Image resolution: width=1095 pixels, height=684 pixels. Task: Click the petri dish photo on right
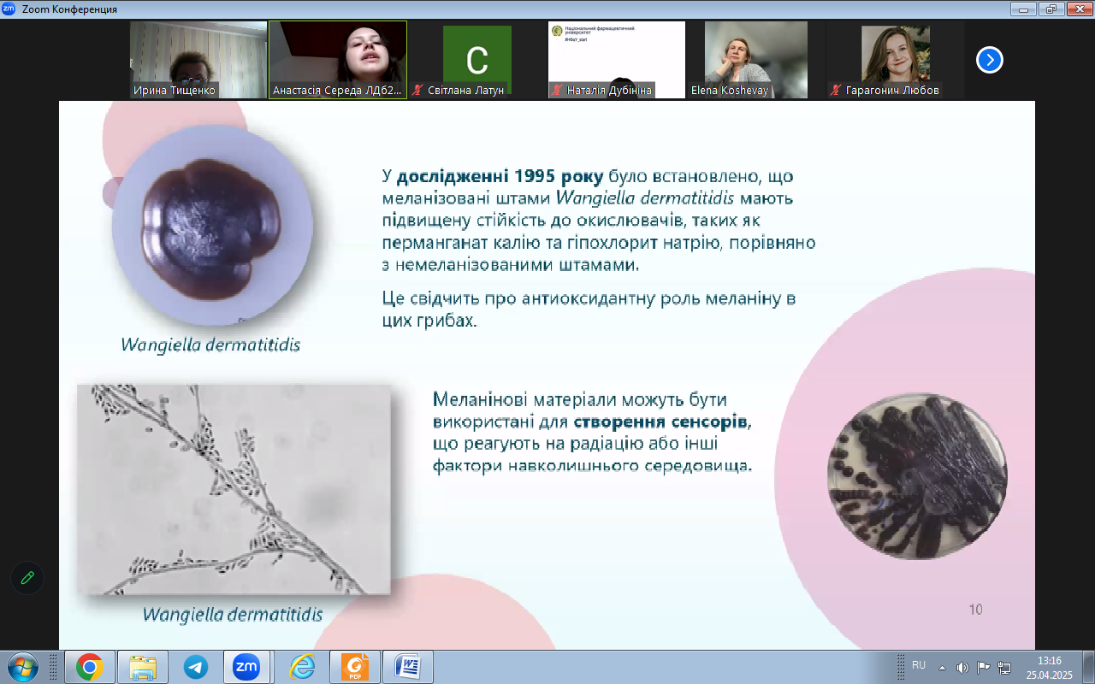point(917,475)
